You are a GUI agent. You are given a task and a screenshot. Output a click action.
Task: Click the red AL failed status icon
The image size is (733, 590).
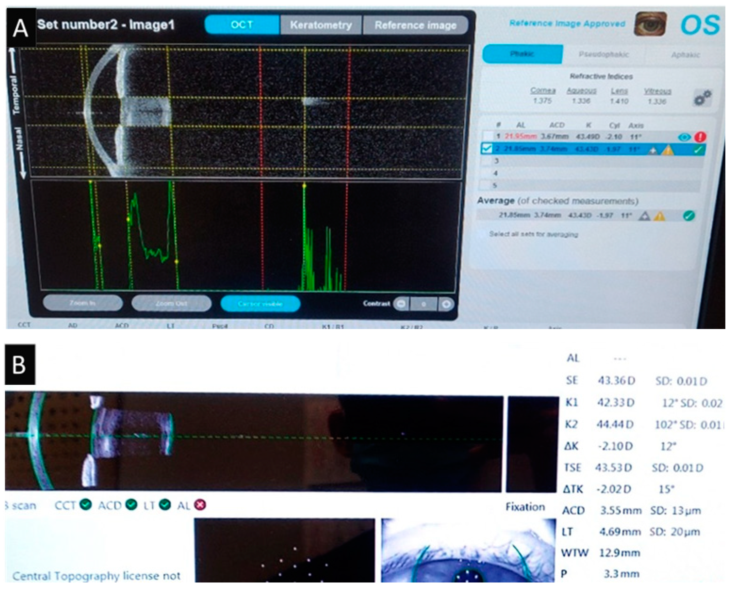pos(200,505)
